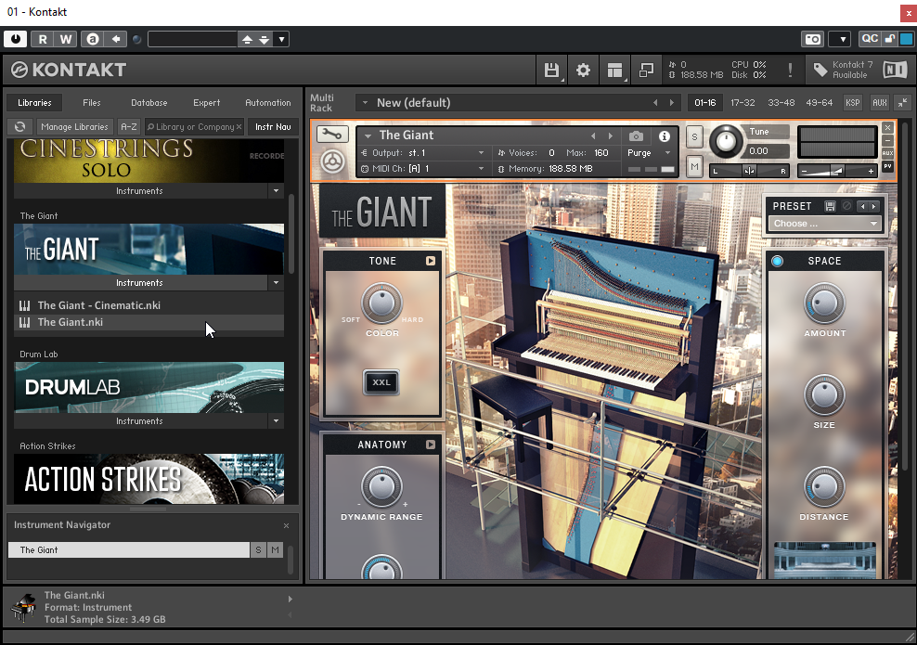The image size is (917, 645).
Task: Click the PRESET delete circle icon
Action: [x=846, y=206]
